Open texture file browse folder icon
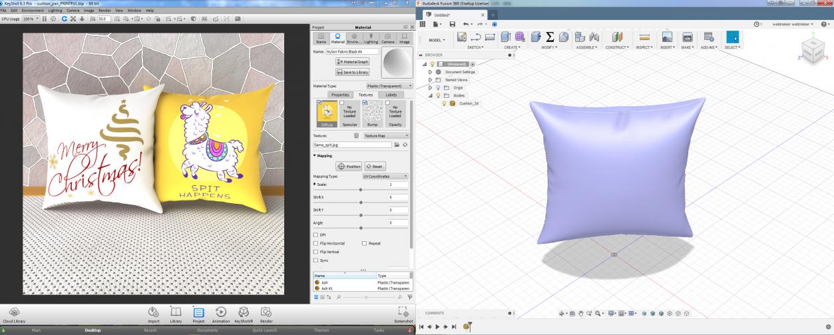 click(397, 144)
